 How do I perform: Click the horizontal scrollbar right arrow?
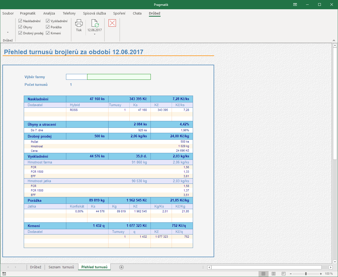click(331, 267)
